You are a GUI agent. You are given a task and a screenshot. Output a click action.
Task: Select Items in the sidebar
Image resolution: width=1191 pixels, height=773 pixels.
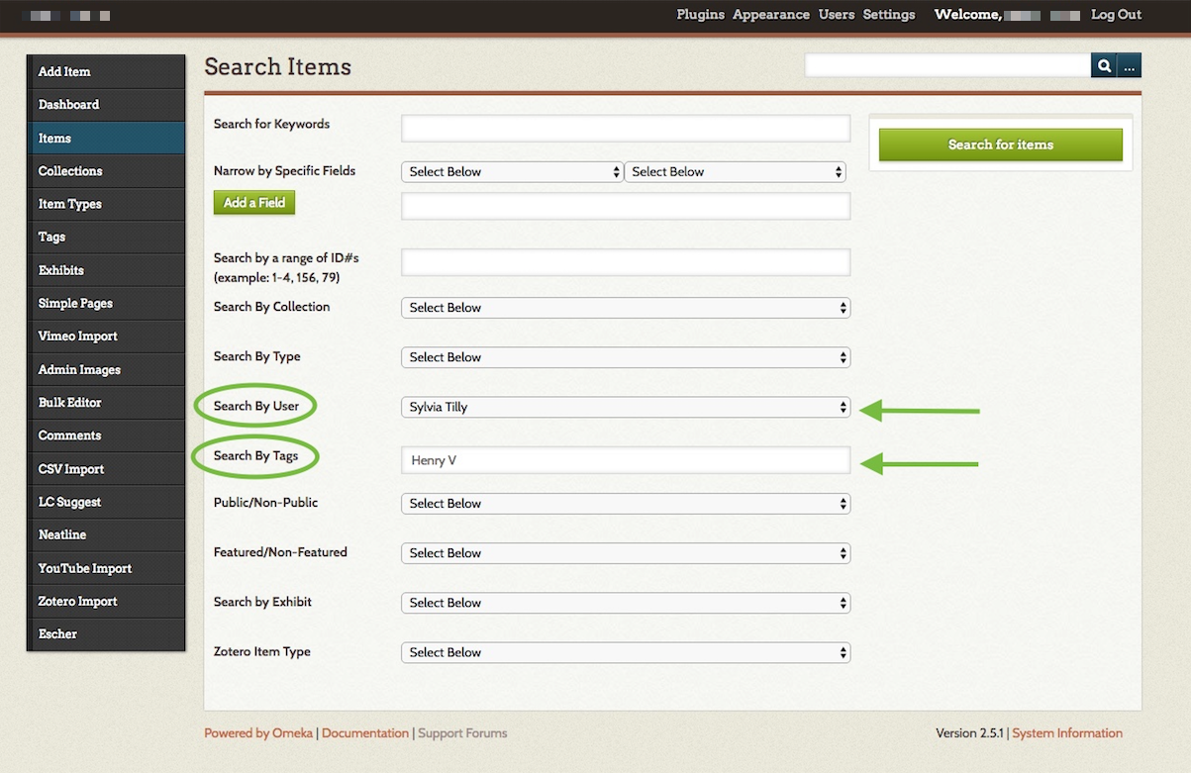(x=106, y=138)
